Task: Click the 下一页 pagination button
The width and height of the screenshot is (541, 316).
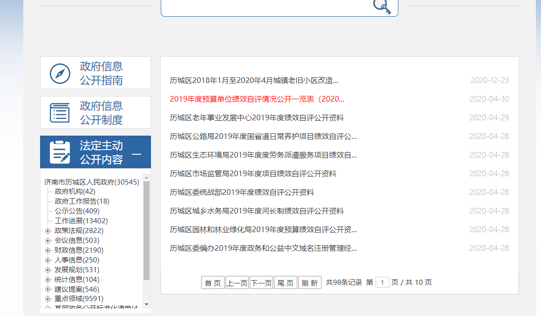Action: [x=261, y=282]
